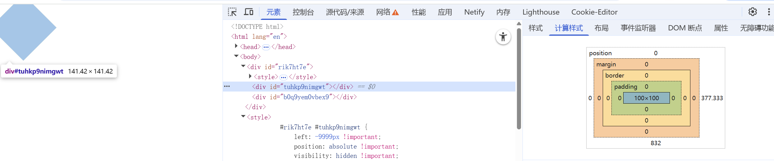Screen dimensions: 774x161
Task: Expand the first style element arrow
Action: point(250,76)
